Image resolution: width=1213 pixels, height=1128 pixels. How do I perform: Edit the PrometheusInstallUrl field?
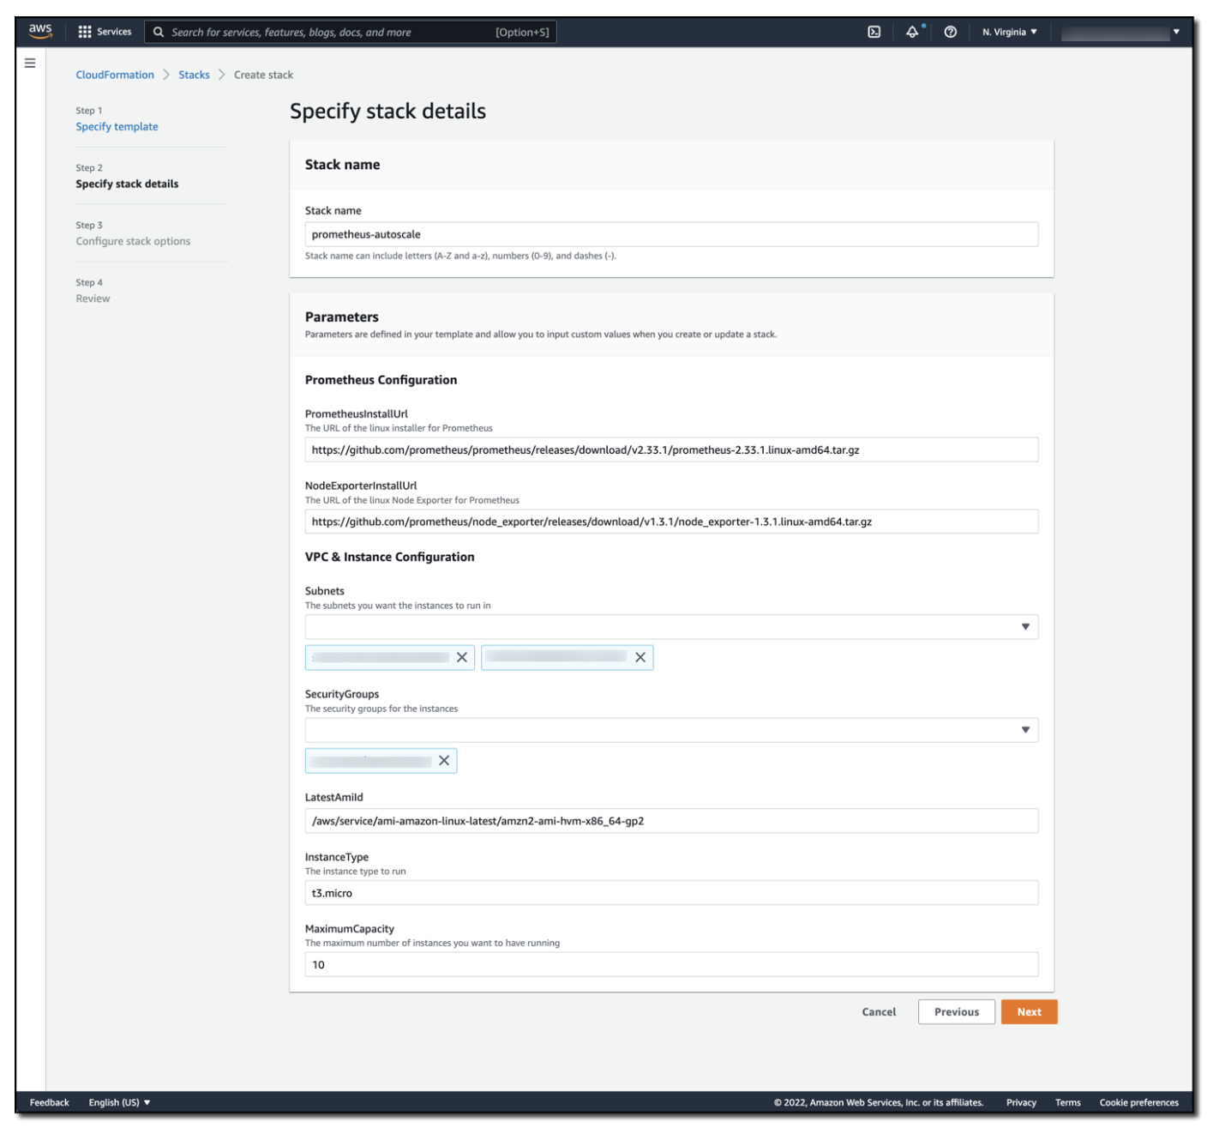tap(671, 449)
